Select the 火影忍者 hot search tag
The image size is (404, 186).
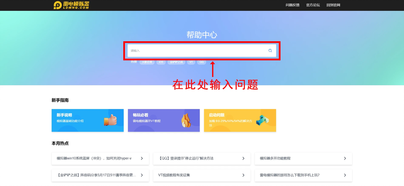pyautogui.click(x=147, y=62)
